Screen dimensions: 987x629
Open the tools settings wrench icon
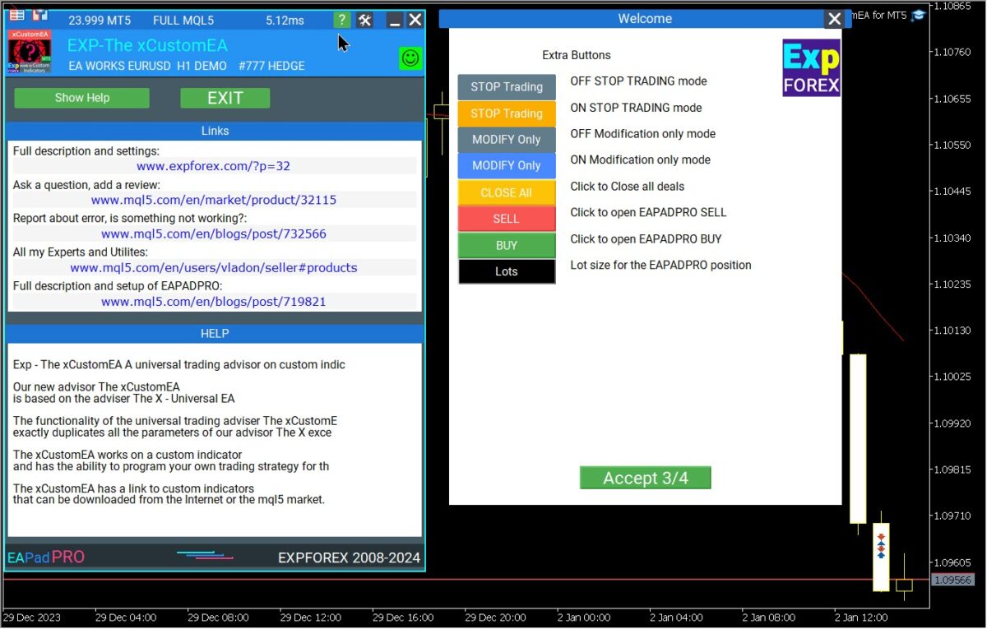coord(366,20)
